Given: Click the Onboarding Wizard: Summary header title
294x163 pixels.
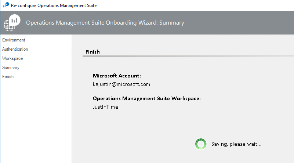Looking at the screenshot, I should coord(105,23).
